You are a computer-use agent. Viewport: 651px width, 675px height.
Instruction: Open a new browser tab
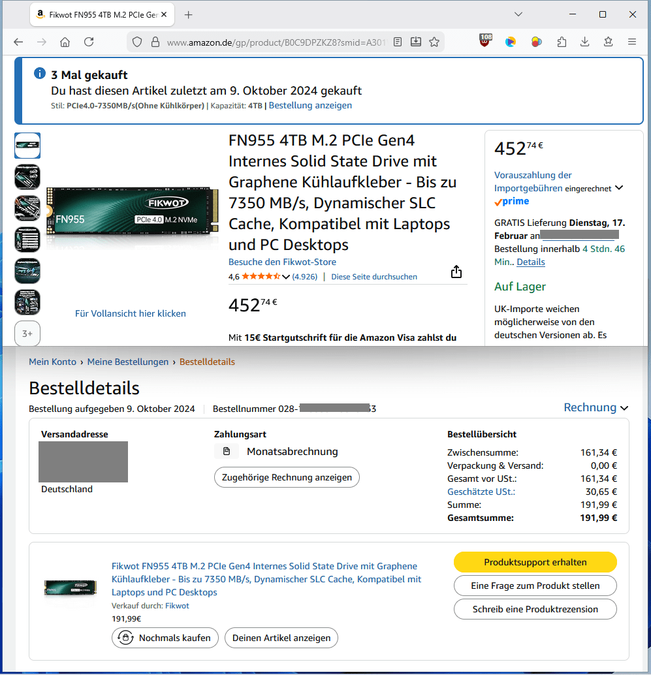tap(188, 14)
